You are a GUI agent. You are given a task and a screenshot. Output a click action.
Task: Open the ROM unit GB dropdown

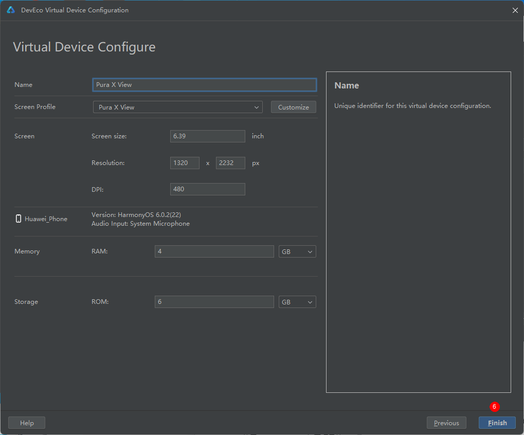(x=297, y=302)
